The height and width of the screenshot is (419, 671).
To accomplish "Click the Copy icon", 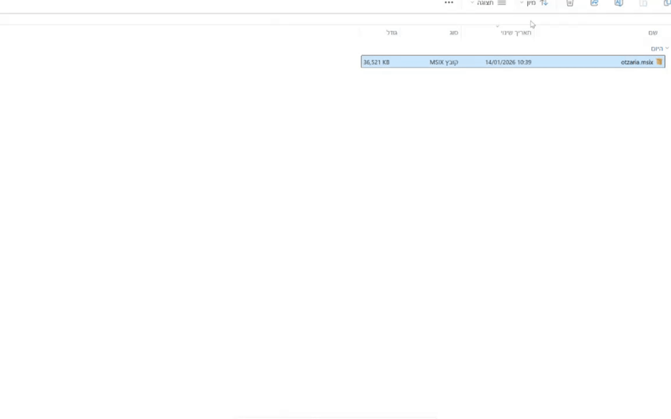I will point(667,4).
